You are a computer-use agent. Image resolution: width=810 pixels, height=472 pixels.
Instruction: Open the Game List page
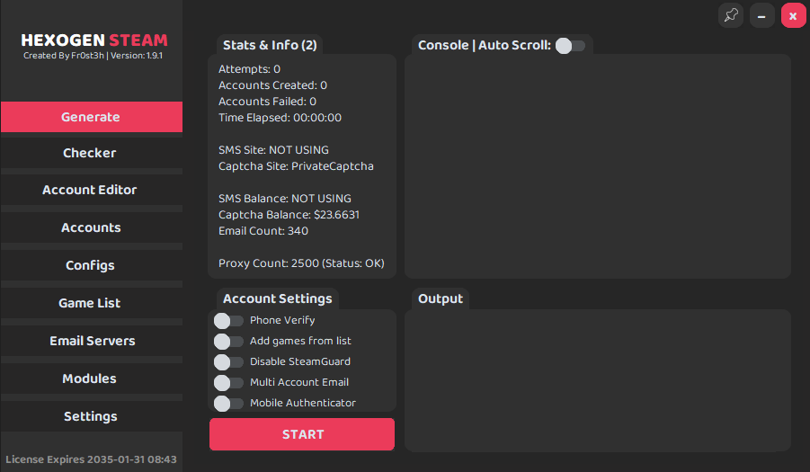coord(91,304)
